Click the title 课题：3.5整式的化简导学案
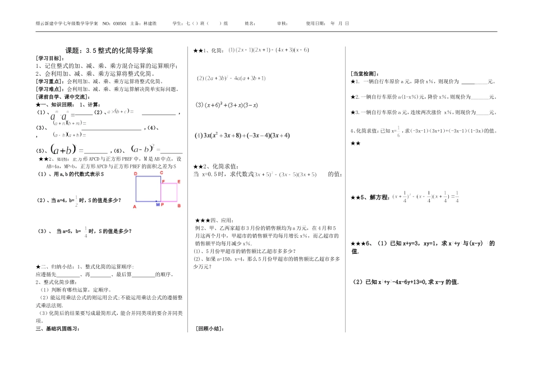Image resolution: width=533 pixels, height=379 pixels. [x=109, y=51]
